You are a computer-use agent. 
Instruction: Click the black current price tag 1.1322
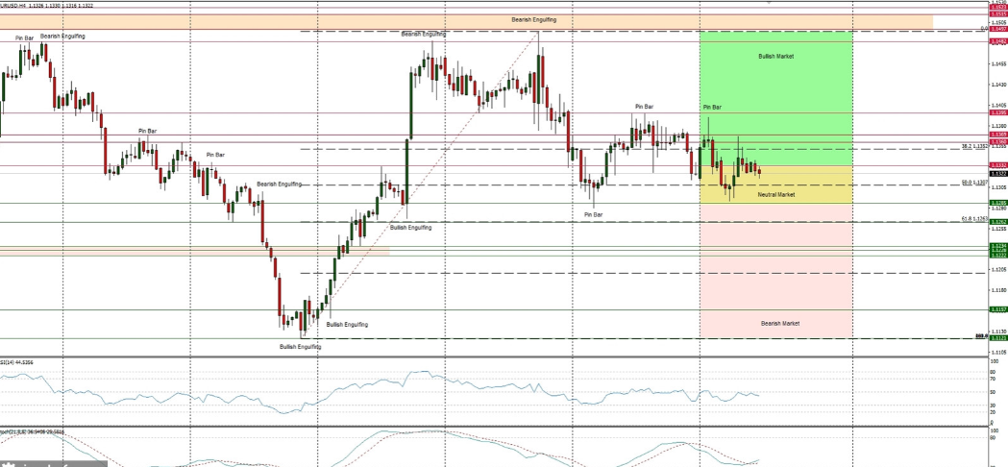[998, 174]
